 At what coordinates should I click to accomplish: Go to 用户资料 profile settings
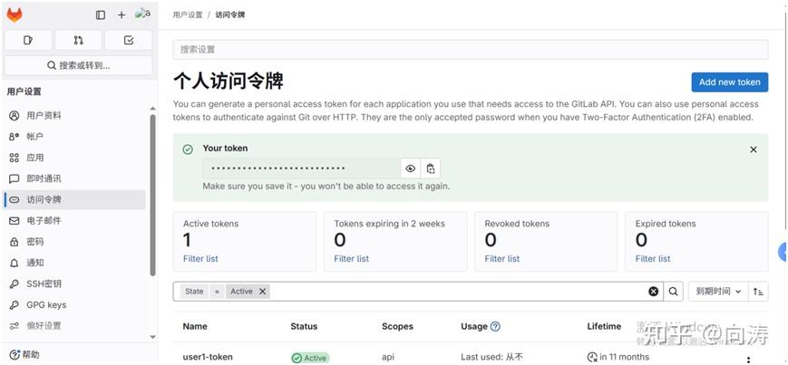[x=74, y=115]
